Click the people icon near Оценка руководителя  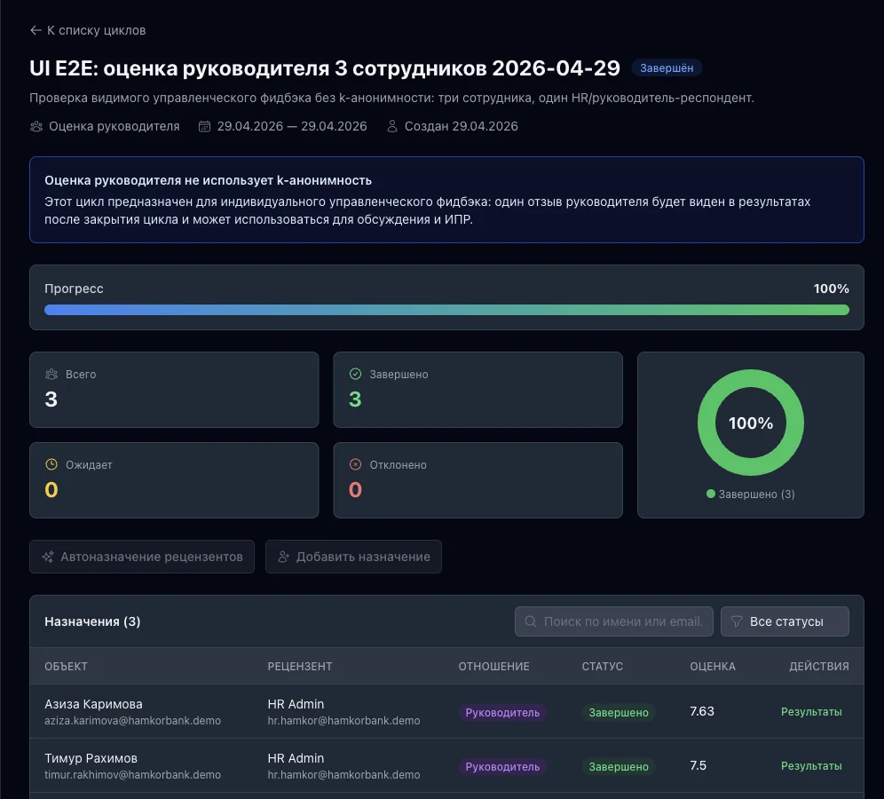pos(36,126)
